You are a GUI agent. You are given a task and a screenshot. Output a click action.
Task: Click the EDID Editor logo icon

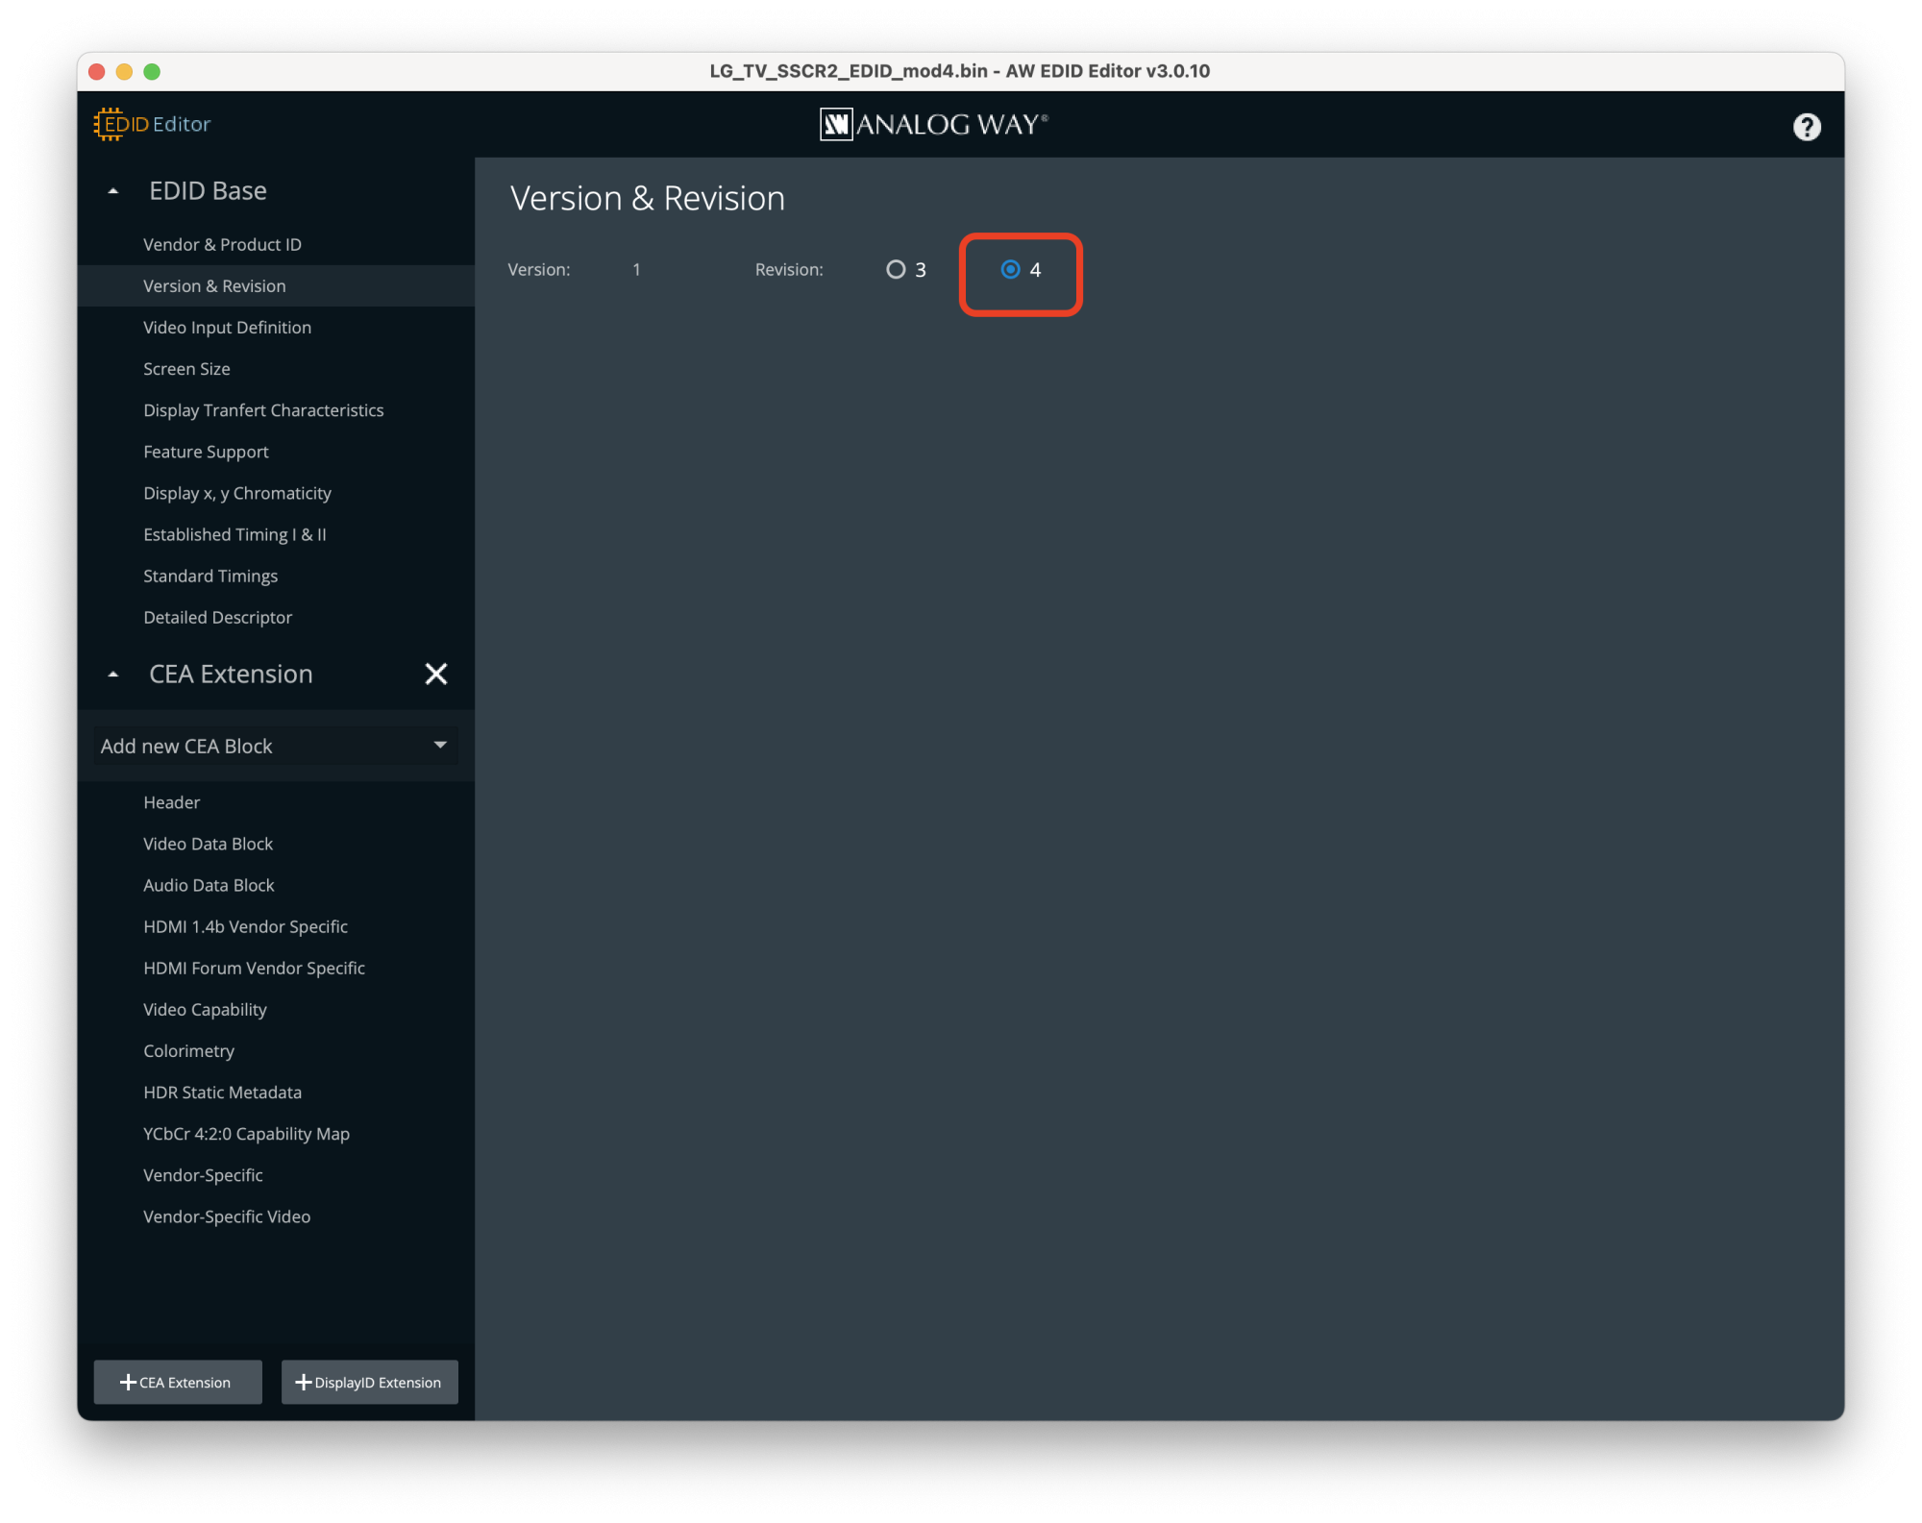tap(114, 125)
